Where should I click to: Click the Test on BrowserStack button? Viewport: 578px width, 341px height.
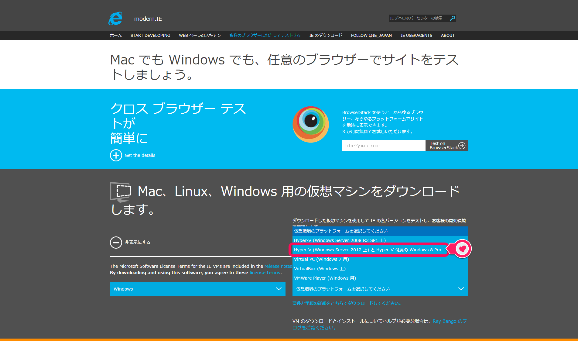[446, 146]
